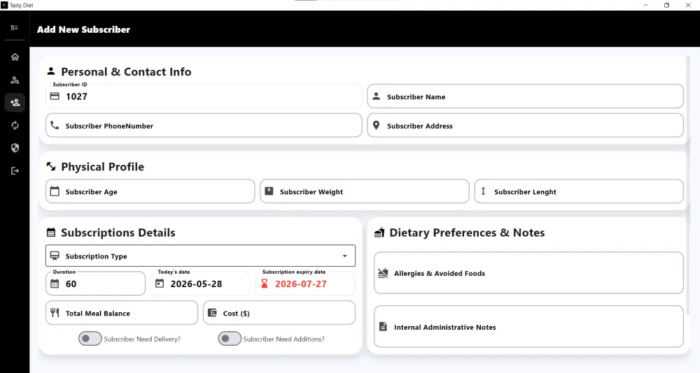Toggle Subscriber Need Delivery switch
This screenshot has width=700, height=373.
coord(90,339)
